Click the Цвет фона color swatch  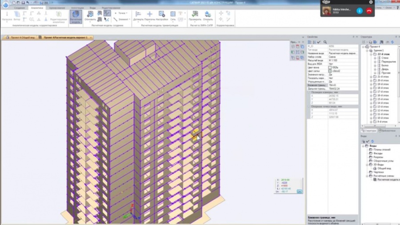[330, 67]
